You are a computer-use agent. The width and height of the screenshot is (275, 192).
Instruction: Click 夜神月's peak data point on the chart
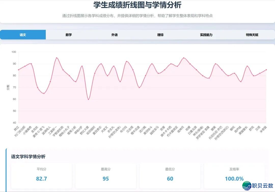(x=184, y=58)
